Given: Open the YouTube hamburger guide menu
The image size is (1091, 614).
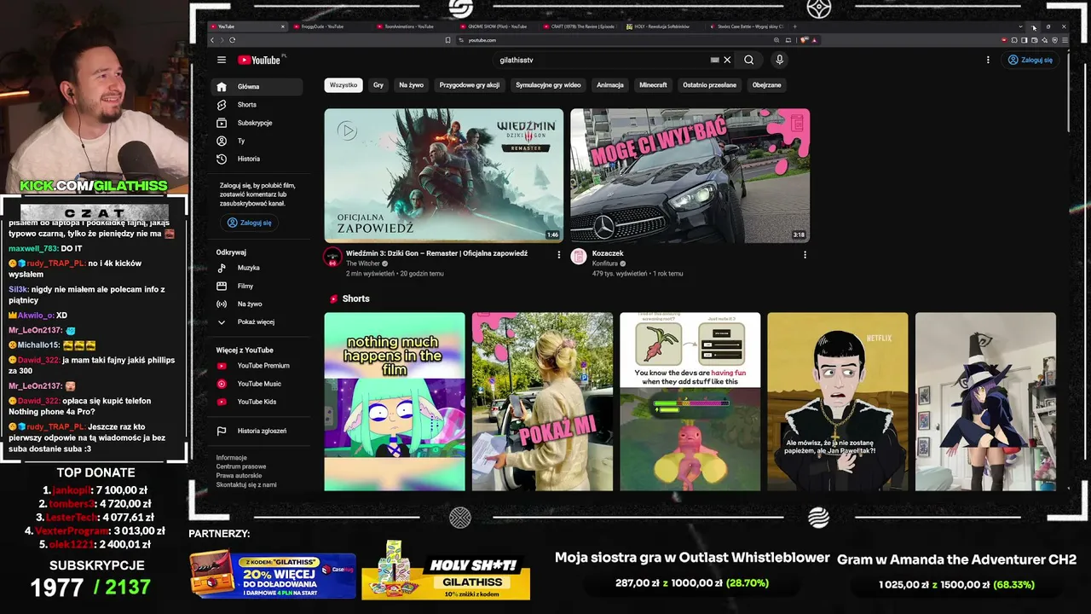Looking at the screenshot, I should 222,60.
